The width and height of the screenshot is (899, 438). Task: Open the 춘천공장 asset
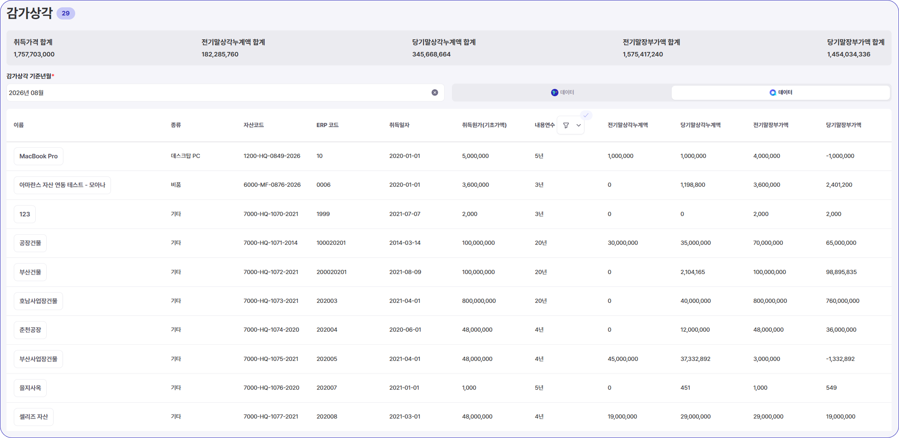[30, 330]
